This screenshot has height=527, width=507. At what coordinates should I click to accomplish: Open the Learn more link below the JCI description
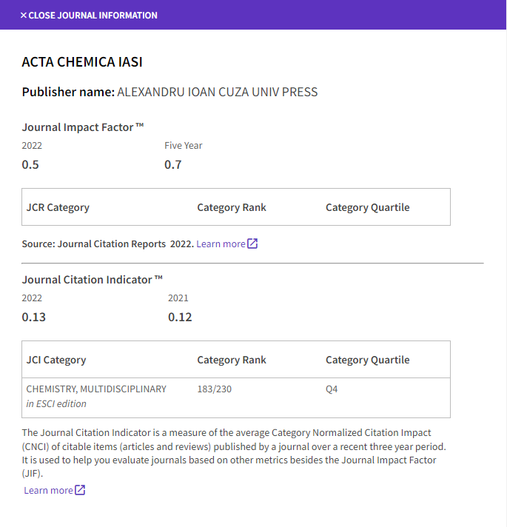[48, 490]
